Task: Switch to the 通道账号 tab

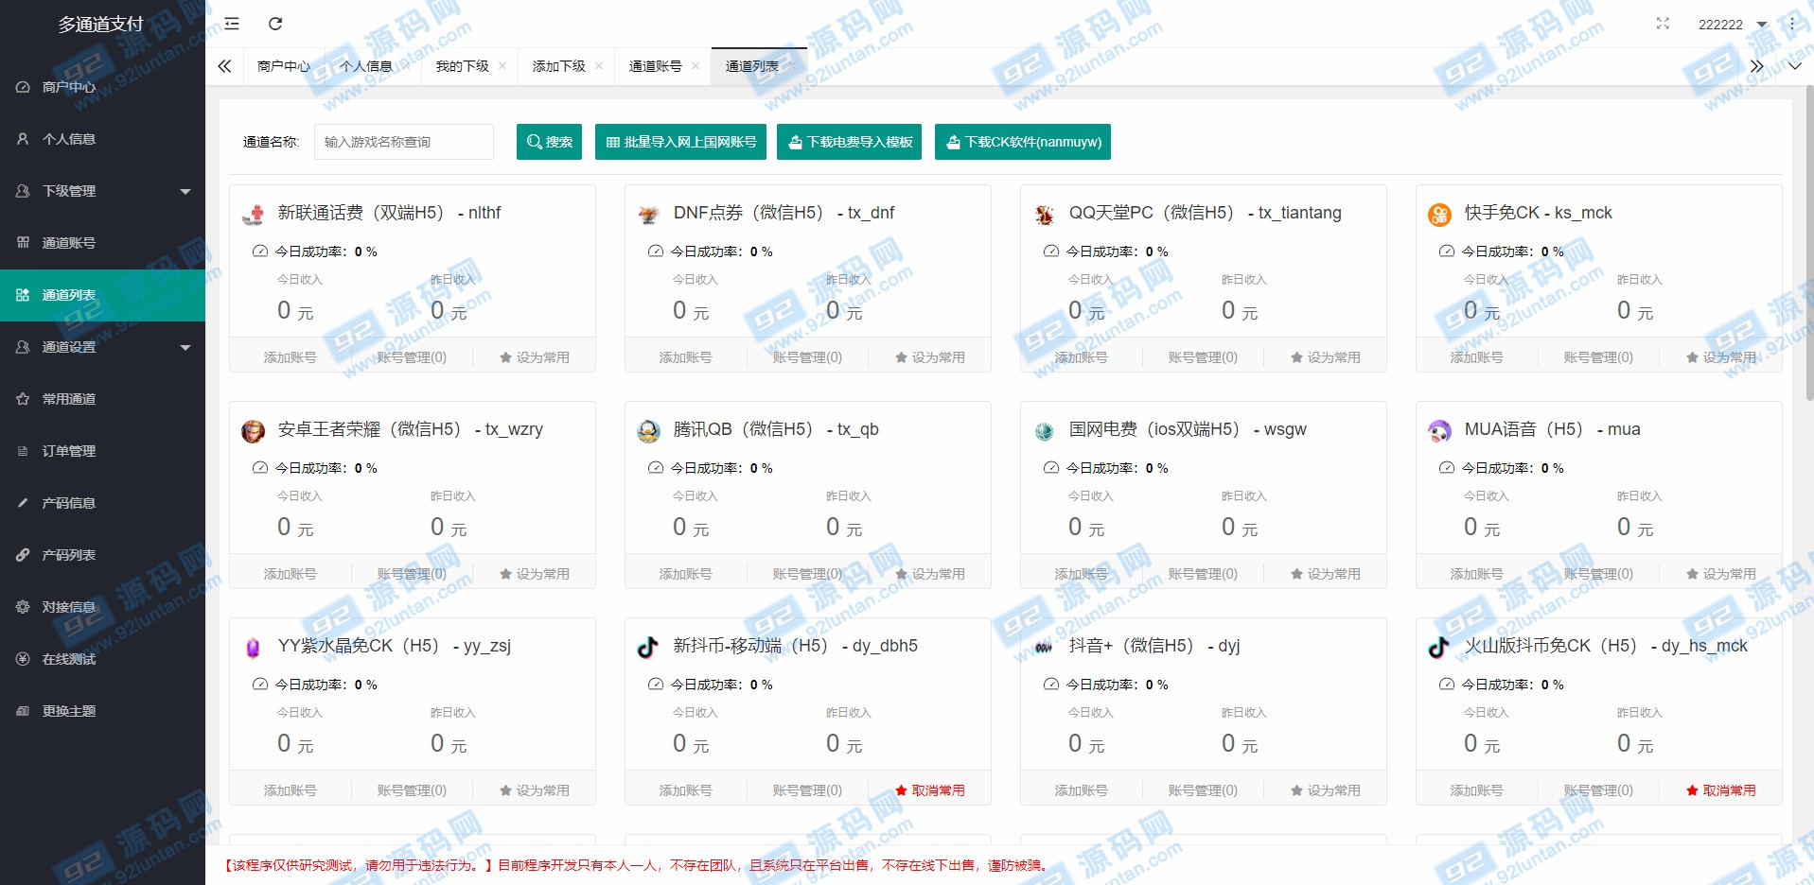Action: [x=655, y=66]
